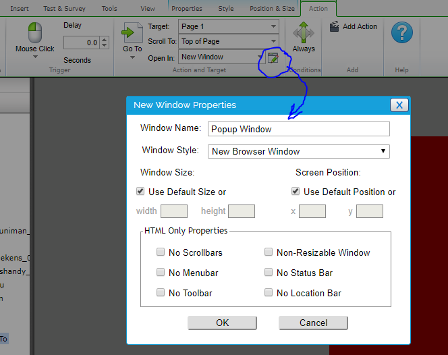Click the Add Action label
The image size is (448, 355).
coord(360,26)
